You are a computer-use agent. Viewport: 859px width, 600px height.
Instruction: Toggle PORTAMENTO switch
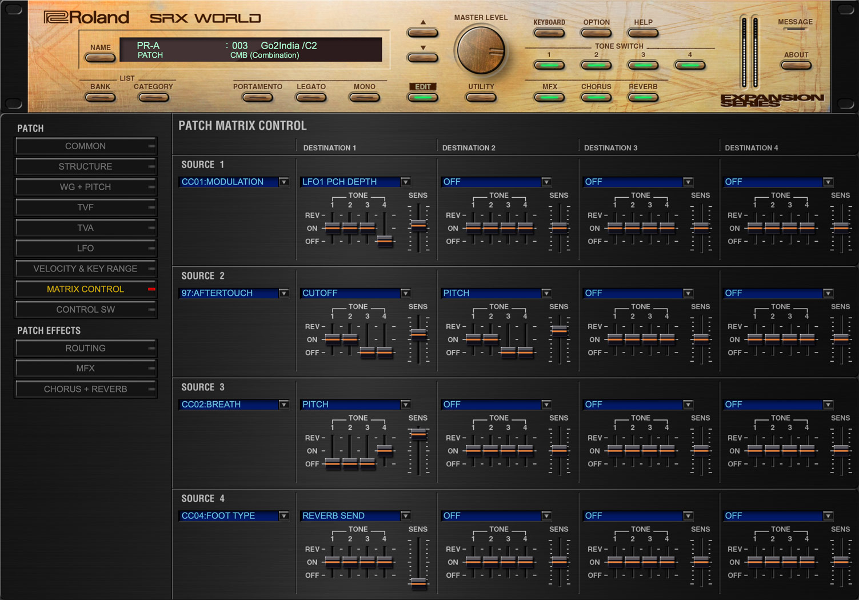point(257,97)
